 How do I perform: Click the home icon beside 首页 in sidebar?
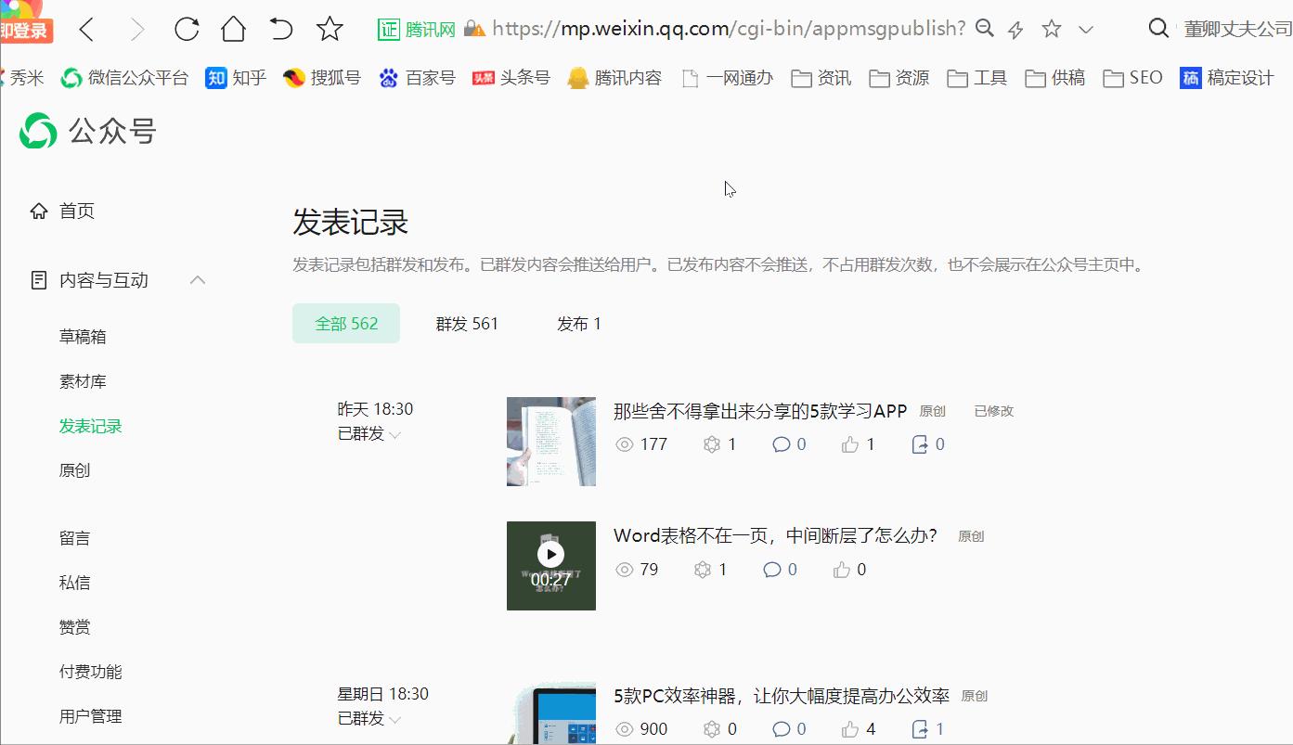point(37,210)
